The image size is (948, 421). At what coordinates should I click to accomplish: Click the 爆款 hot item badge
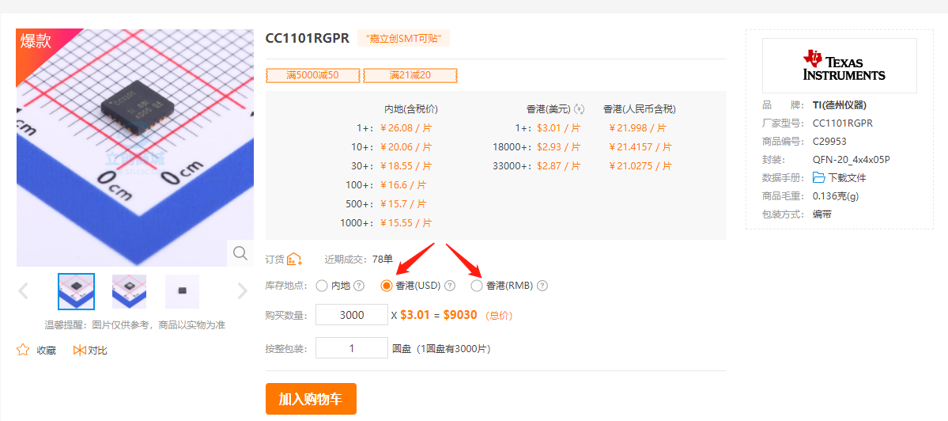36,41
